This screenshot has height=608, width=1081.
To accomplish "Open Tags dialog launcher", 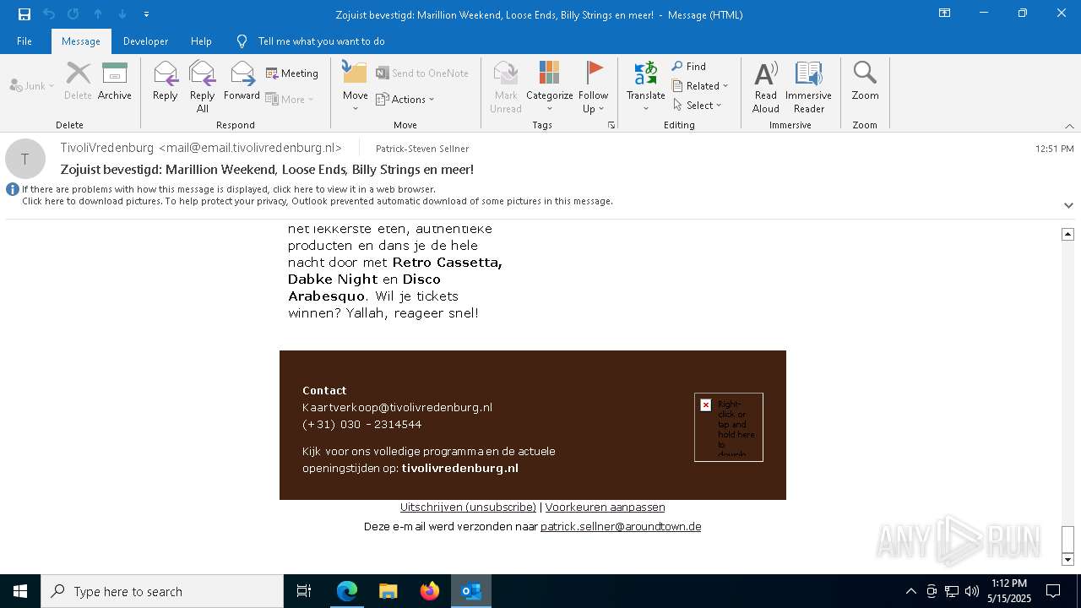I will [x=611, y=125].
